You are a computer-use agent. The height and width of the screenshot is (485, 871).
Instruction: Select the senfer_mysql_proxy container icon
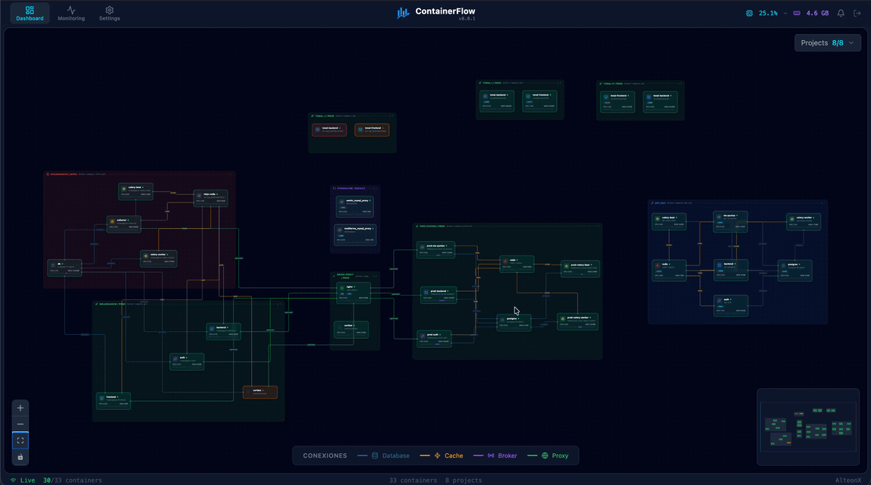341,202
